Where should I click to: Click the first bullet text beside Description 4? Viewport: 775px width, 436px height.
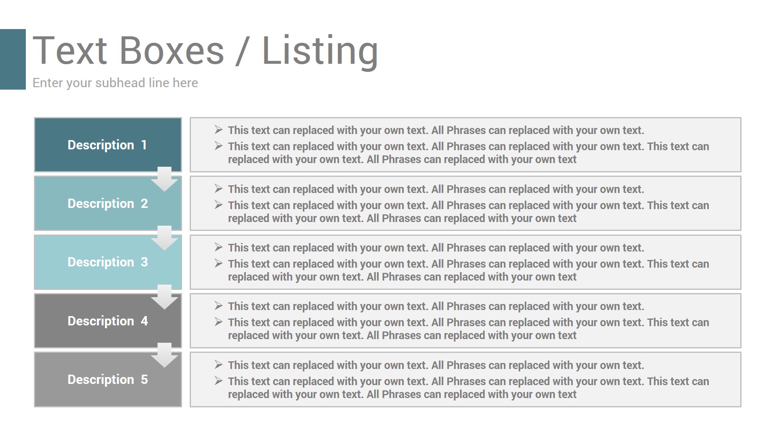pyautogui.click(x=436, y=306)
